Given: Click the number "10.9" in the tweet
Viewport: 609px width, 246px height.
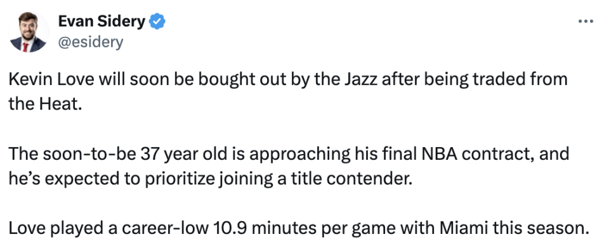Looking at the screenshot, I should coord(230,228).
